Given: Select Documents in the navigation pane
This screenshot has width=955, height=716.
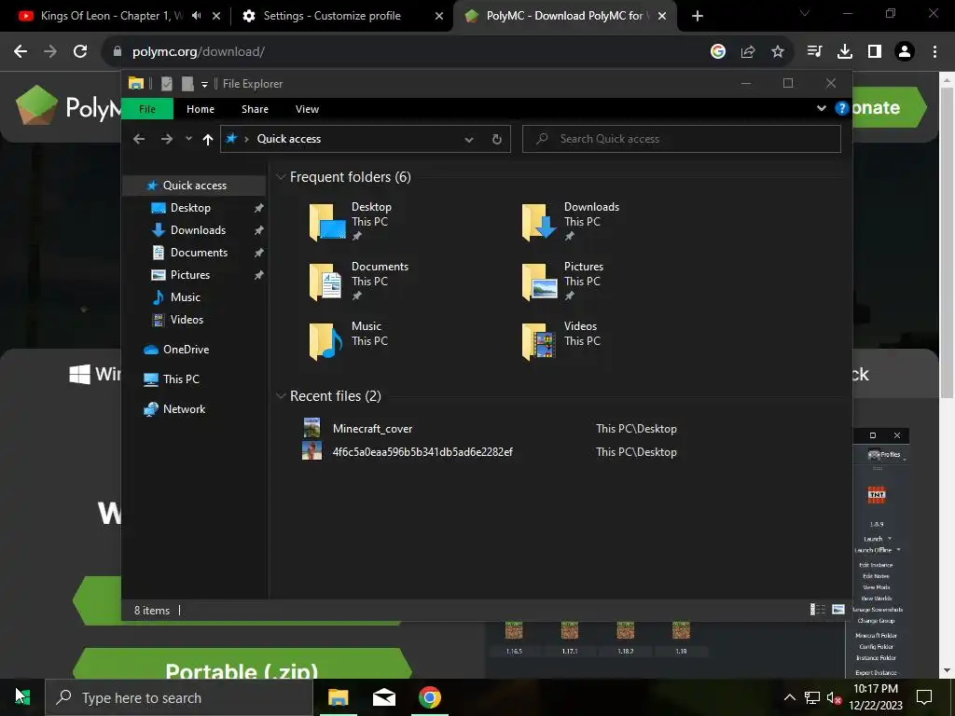Looking at the screenshot, I should pos(200,252).
